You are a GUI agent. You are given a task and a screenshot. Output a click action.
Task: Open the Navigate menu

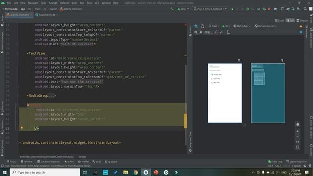(x=33, y=3)
